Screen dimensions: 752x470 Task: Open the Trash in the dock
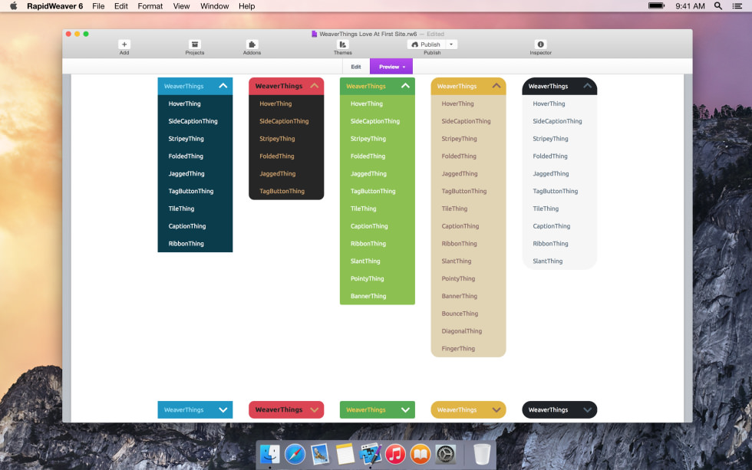(482, 454)
